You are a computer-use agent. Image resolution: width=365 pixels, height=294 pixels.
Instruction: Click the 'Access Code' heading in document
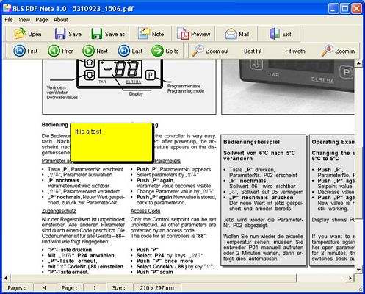pyautogui.click(x=145, y=211)
